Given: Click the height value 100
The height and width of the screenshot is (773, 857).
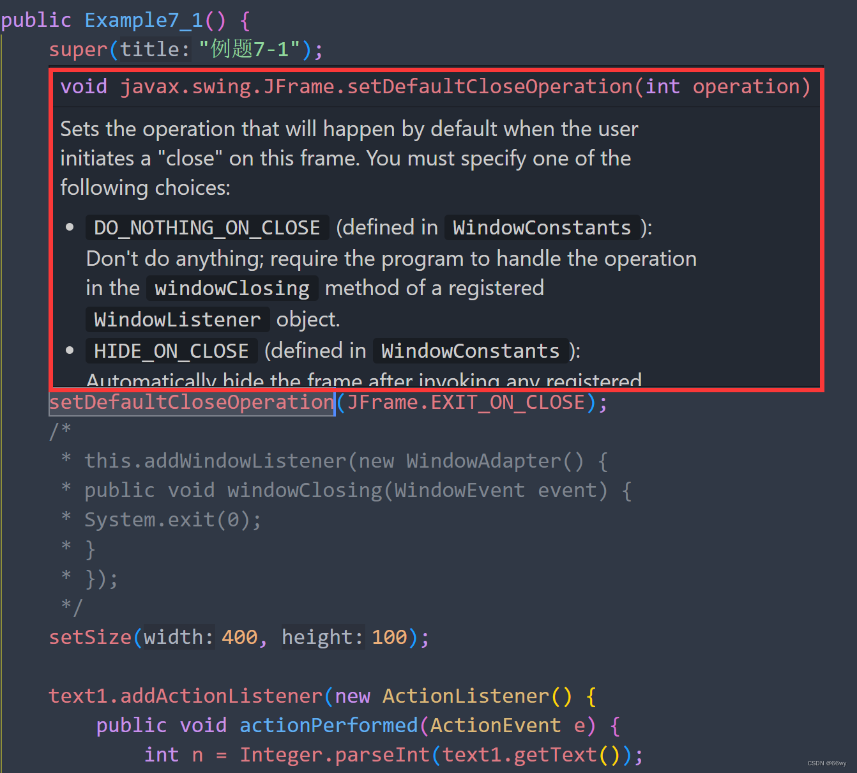Looking at the screenshot, I should [x=390, y=637].
